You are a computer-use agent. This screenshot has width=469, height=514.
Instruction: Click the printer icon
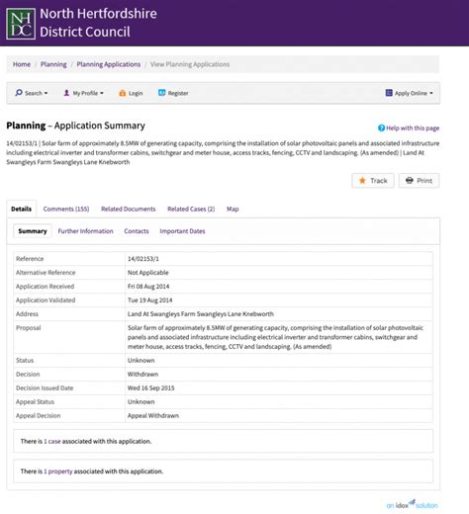[x=410, y=181]
